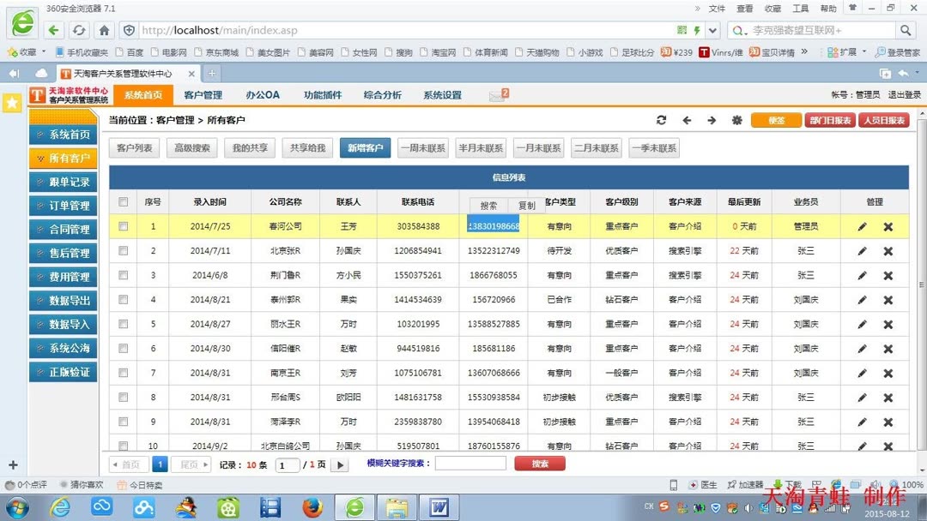
Task: Click the 新增客户 button
Action: 366,147
